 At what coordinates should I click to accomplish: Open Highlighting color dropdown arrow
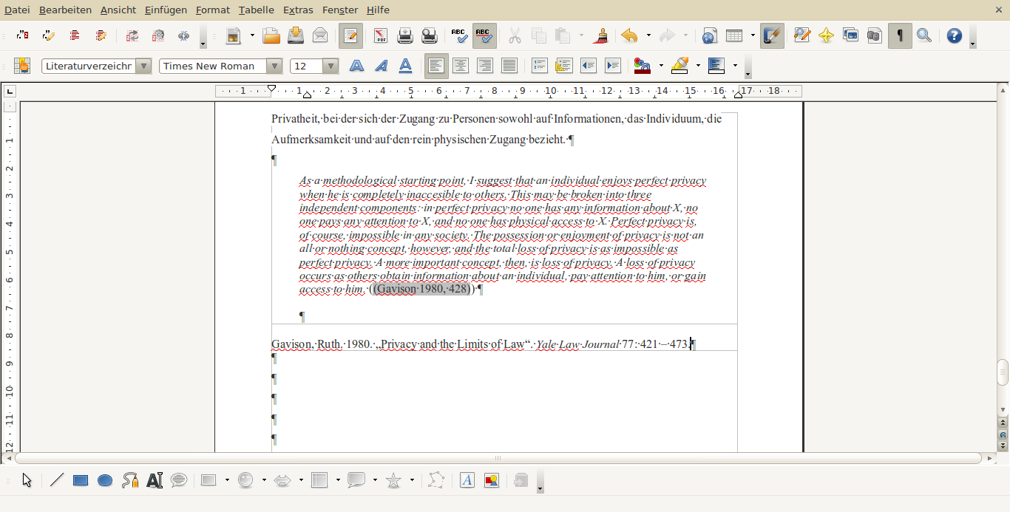tap(698, 66)
